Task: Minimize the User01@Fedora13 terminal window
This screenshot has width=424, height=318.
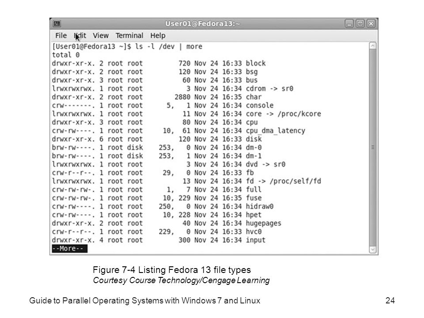Action: [349, 24]
